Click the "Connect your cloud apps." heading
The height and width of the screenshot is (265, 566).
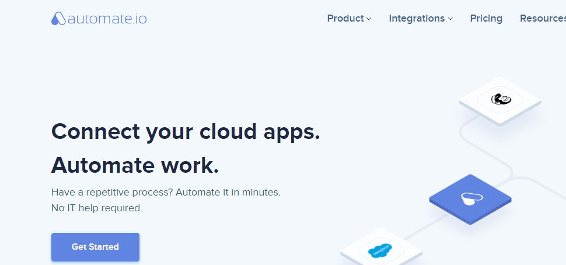(186, 131)
